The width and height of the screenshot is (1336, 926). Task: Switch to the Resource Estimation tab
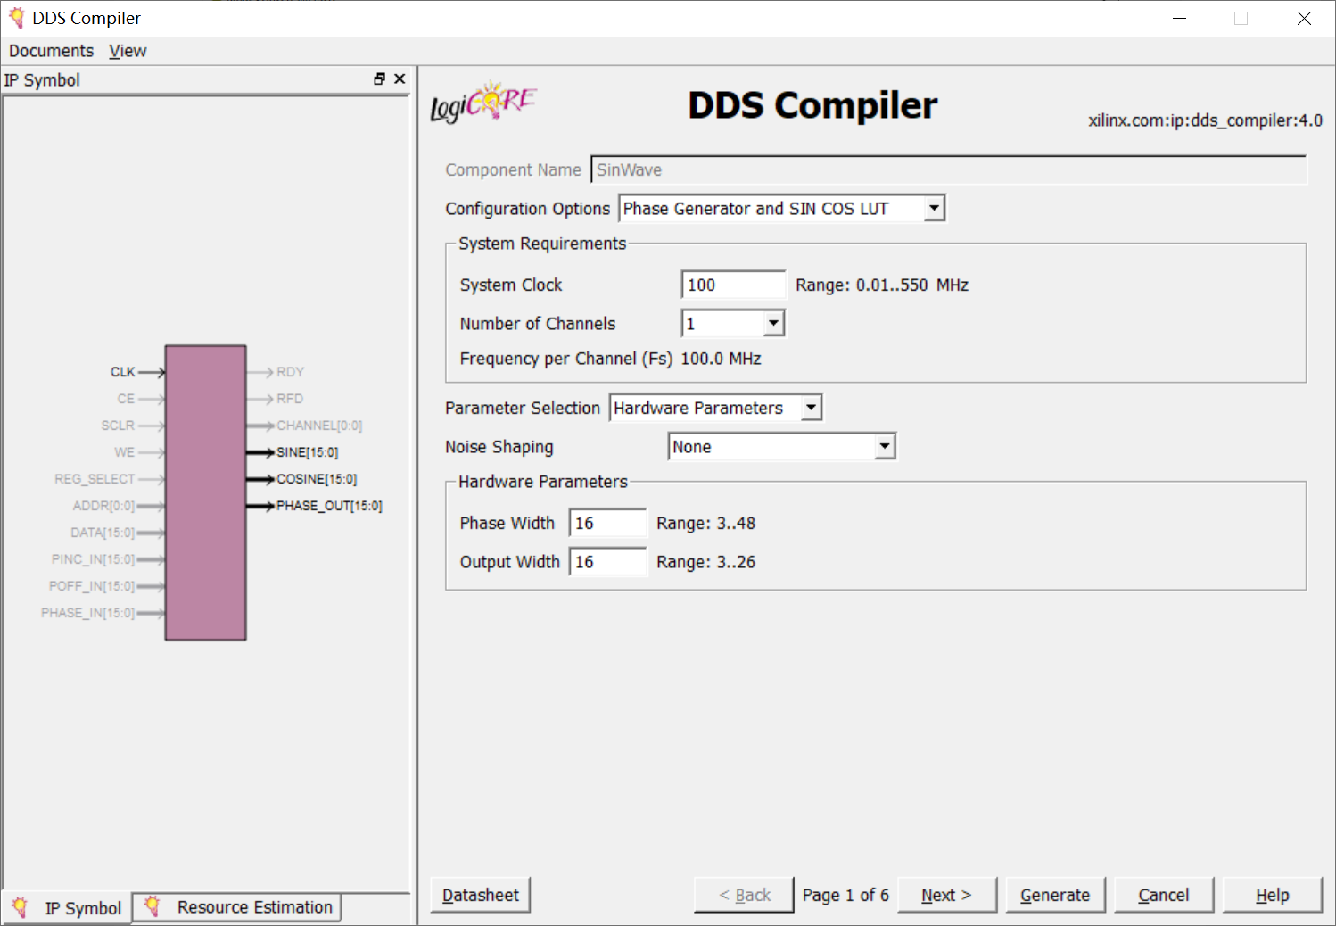tap(237, 907)
